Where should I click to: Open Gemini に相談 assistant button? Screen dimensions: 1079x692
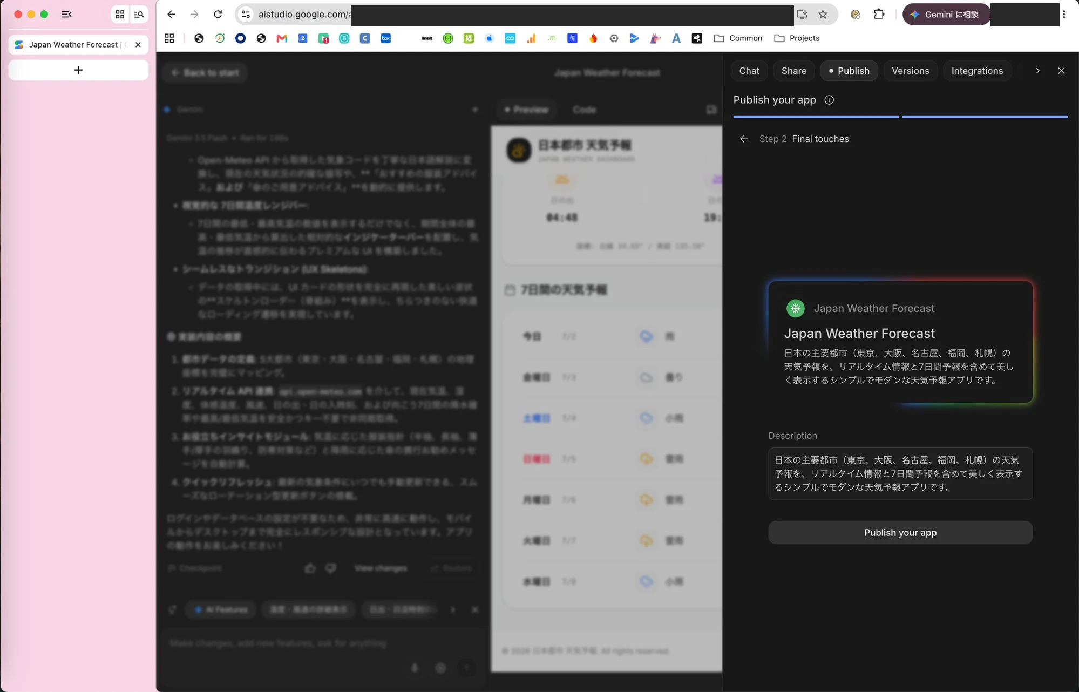[946, 15]
